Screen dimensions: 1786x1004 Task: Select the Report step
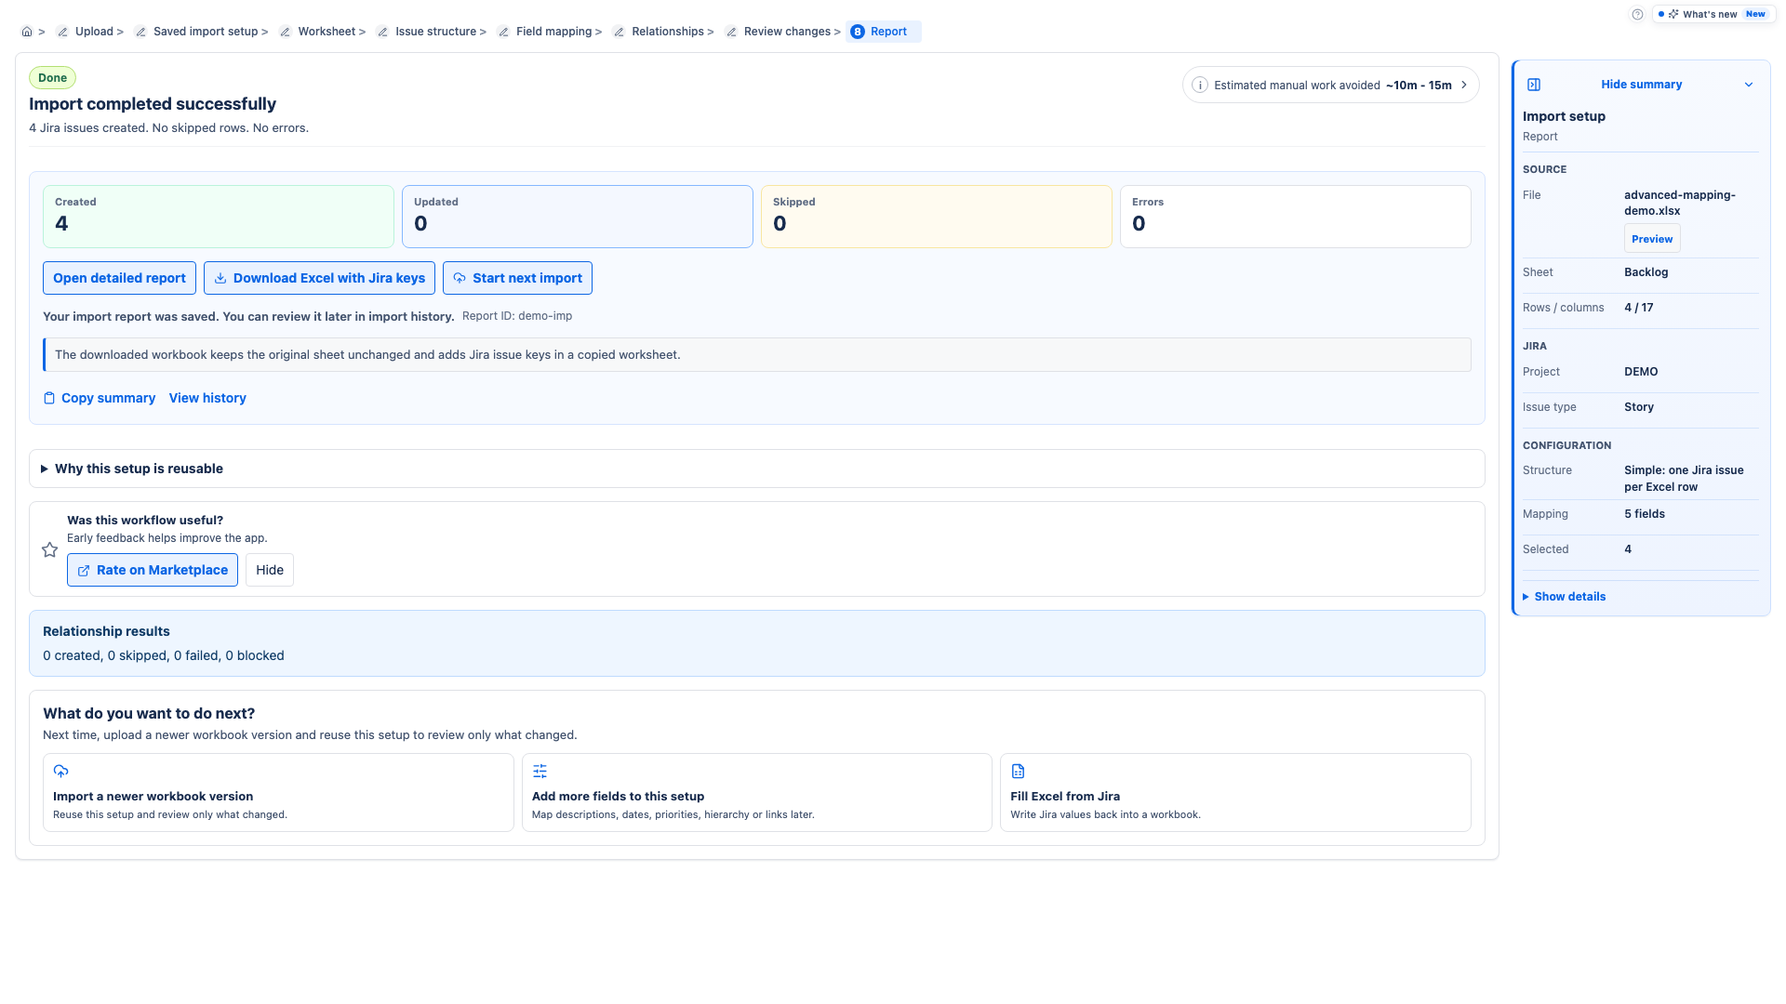tap(884, 32)
